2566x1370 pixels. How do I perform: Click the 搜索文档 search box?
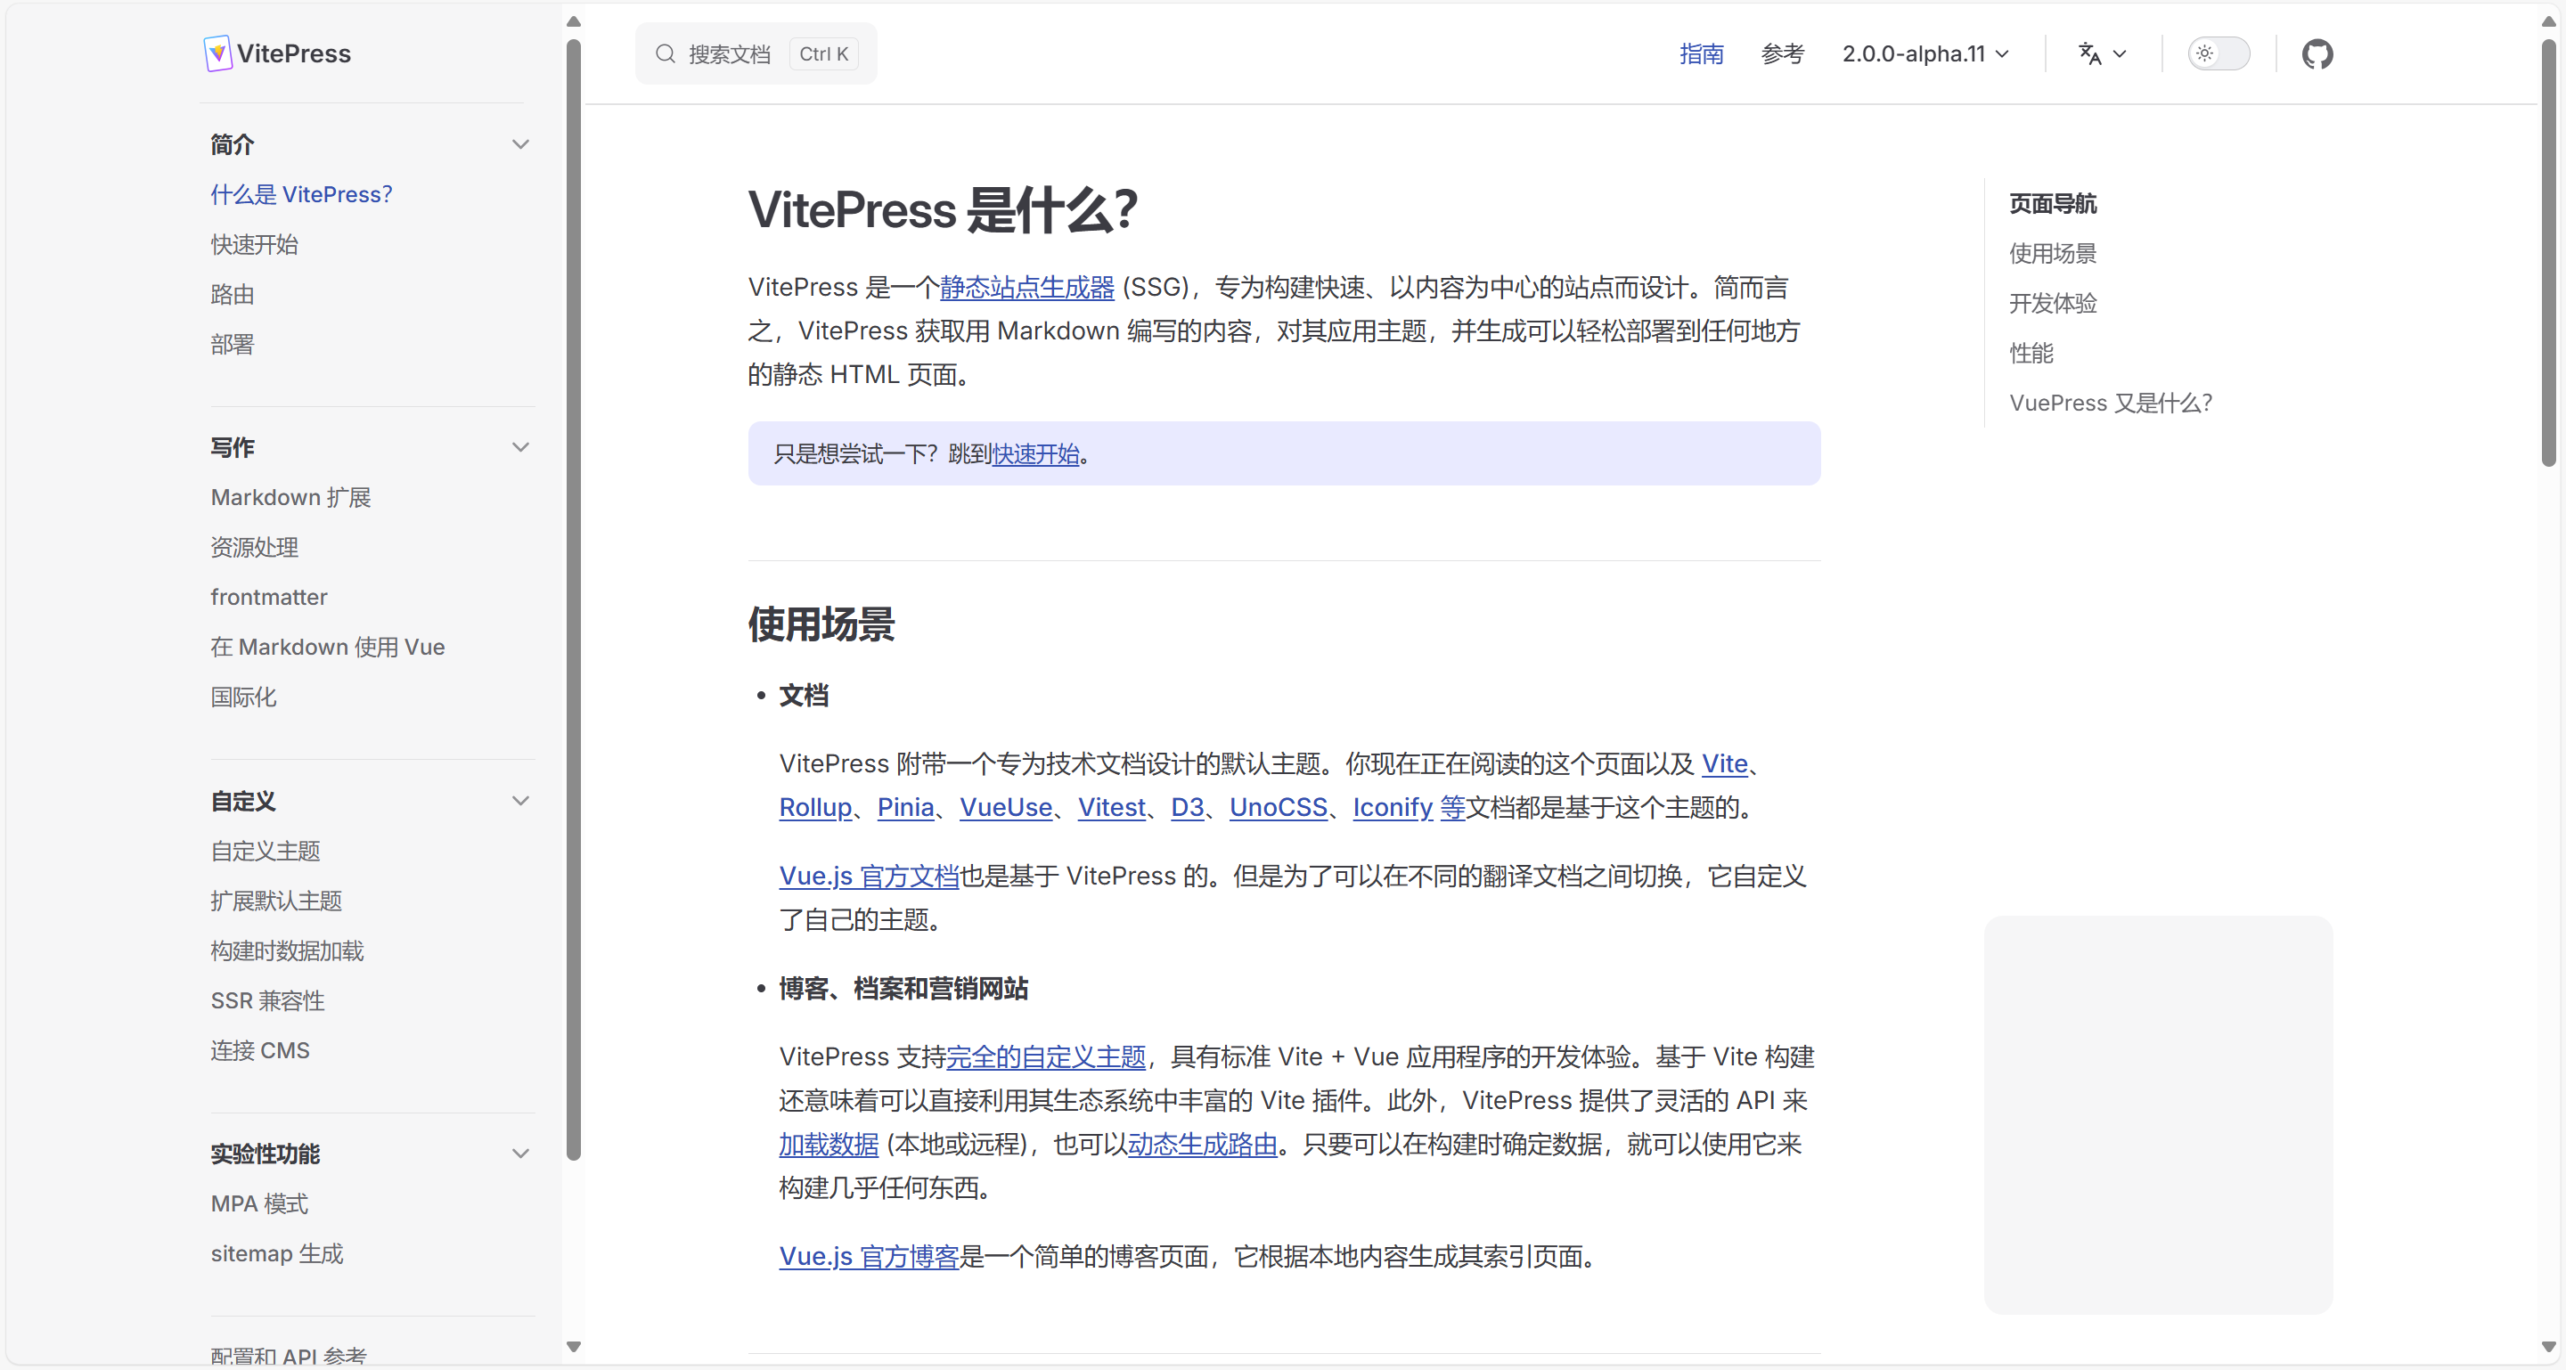point(756,53)
